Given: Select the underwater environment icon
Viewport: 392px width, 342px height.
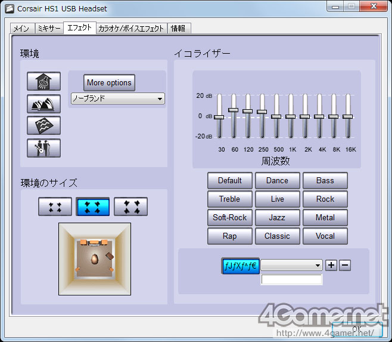Looking at the screenshot, I should (43, 125).
